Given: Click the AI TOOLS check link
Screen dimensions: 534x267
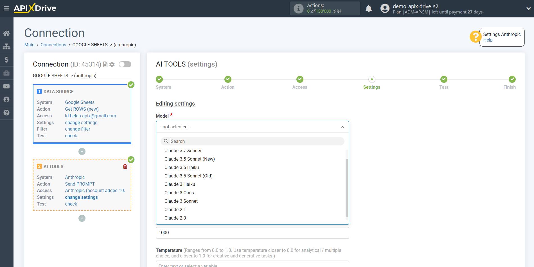Looking at the screenshot, I should point(71,204).
